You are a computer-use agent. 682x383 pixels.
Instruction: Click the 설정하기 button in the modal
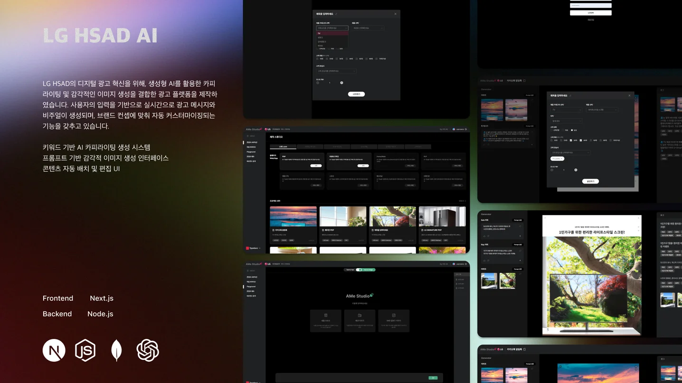(x=590, y=181)
